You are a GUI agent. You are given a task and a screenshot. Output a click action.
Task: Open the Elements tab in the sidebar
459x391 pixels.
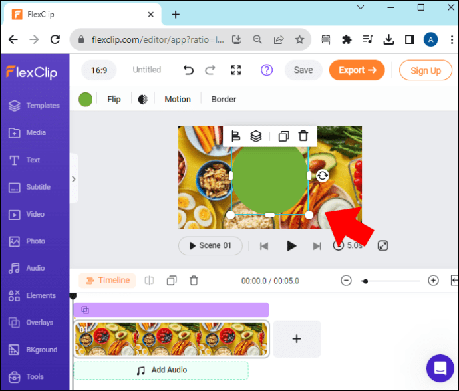click(x=33, y=295)
